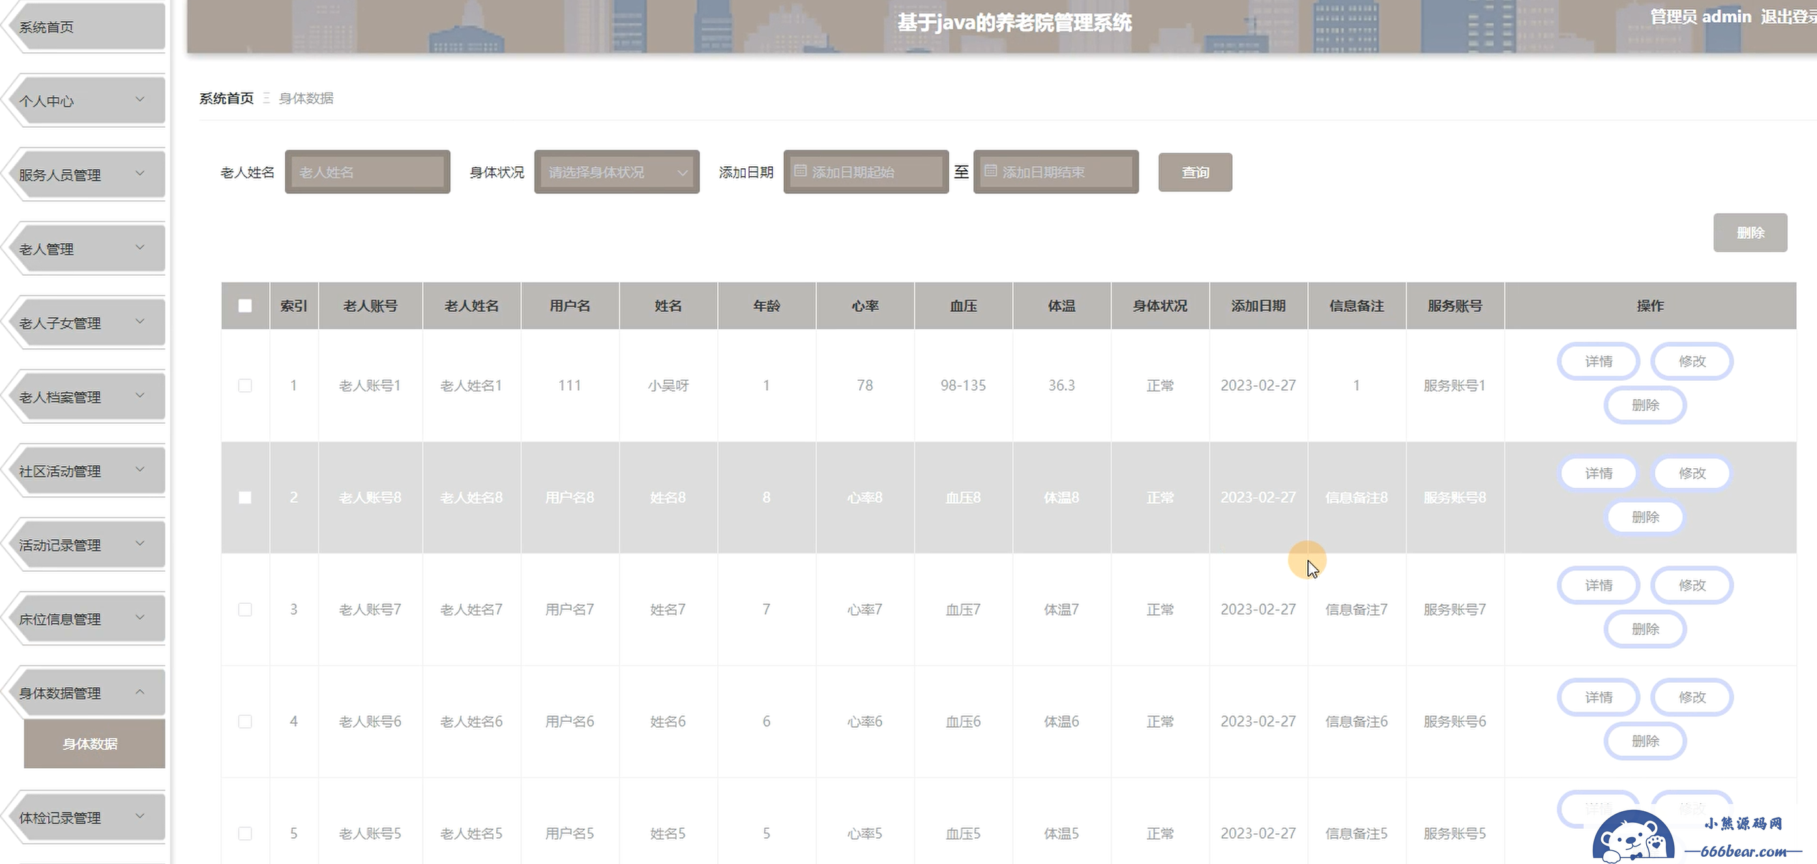Click the 小熊源码网 bear logo
Viewport: 1817px width, 864px height.
coord(1634,838)
